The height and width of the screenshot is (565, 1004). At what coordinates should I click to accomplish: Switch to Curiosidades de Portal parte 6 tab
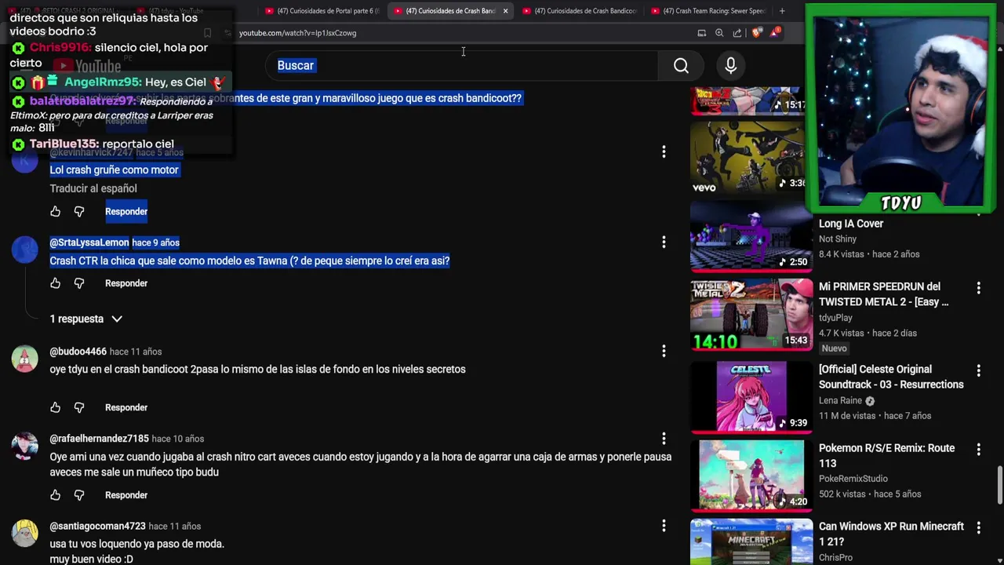click(322, 11)
